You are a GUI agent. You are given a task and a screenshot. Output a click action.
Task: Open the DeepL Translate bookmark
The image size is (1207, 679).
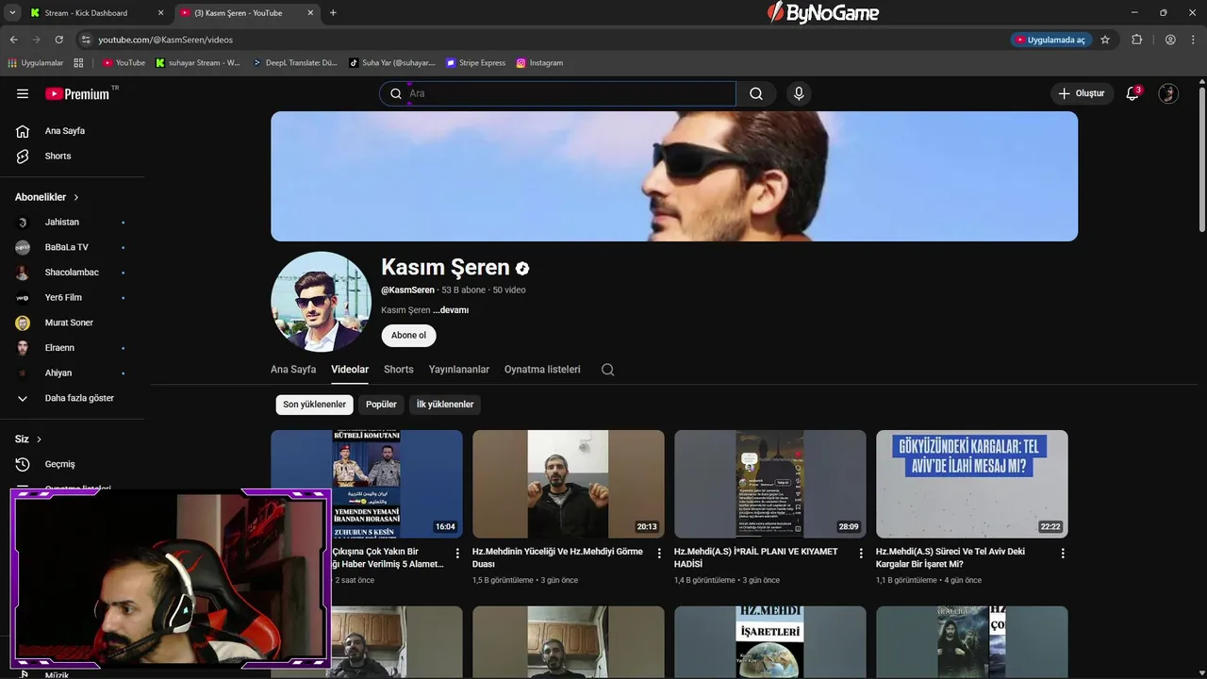click(294, 62)
